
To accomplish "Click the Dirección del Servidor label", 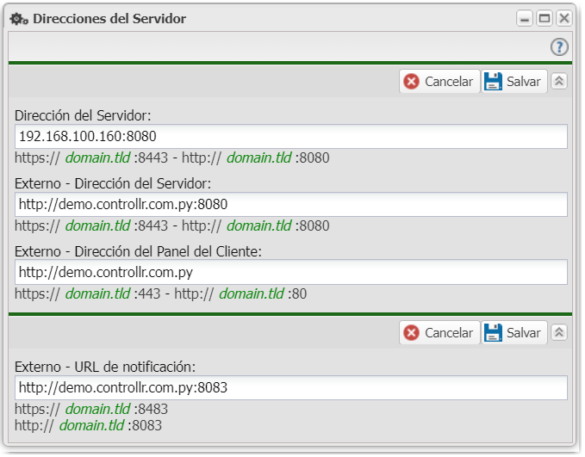I will click(83, 115).
